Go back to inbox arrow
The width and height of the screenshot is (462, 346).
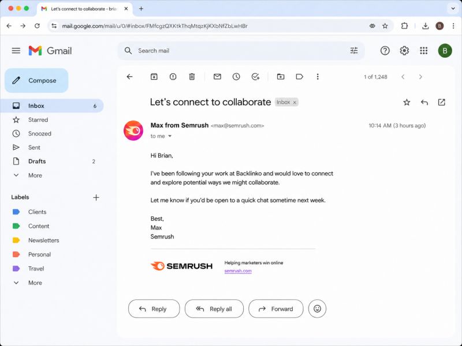coord(129,77)
